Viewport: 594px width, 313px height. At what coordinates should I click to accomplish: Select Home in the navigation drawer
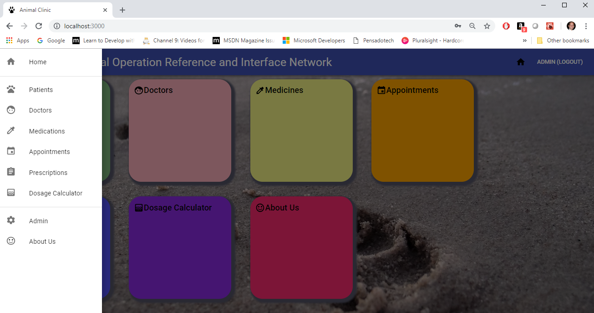click(51, 62)
